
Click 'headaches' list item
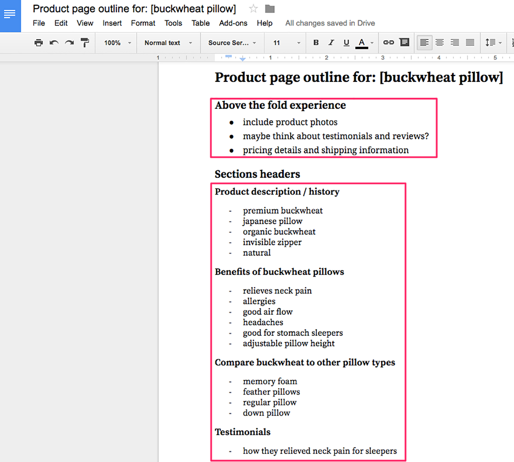pyautogui.click(x=263, y=322)
